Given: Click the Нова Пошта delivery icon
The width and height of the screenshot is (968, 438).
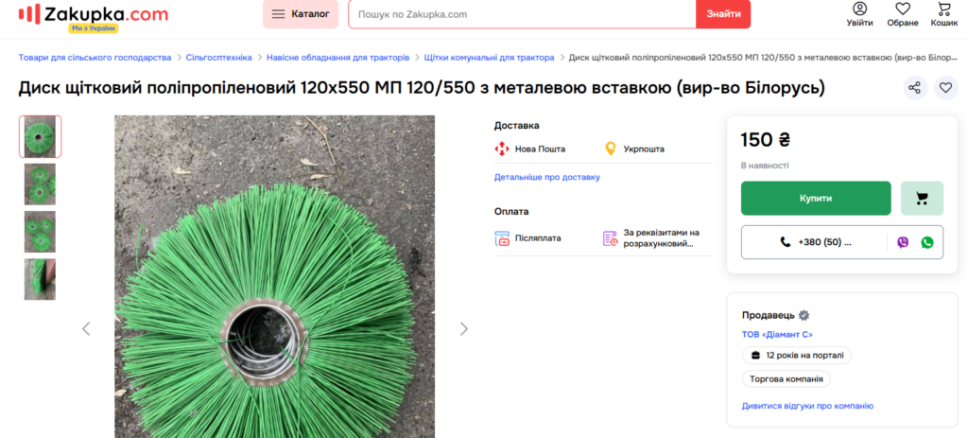Looking at the screenshot, I should pos(501,149).
